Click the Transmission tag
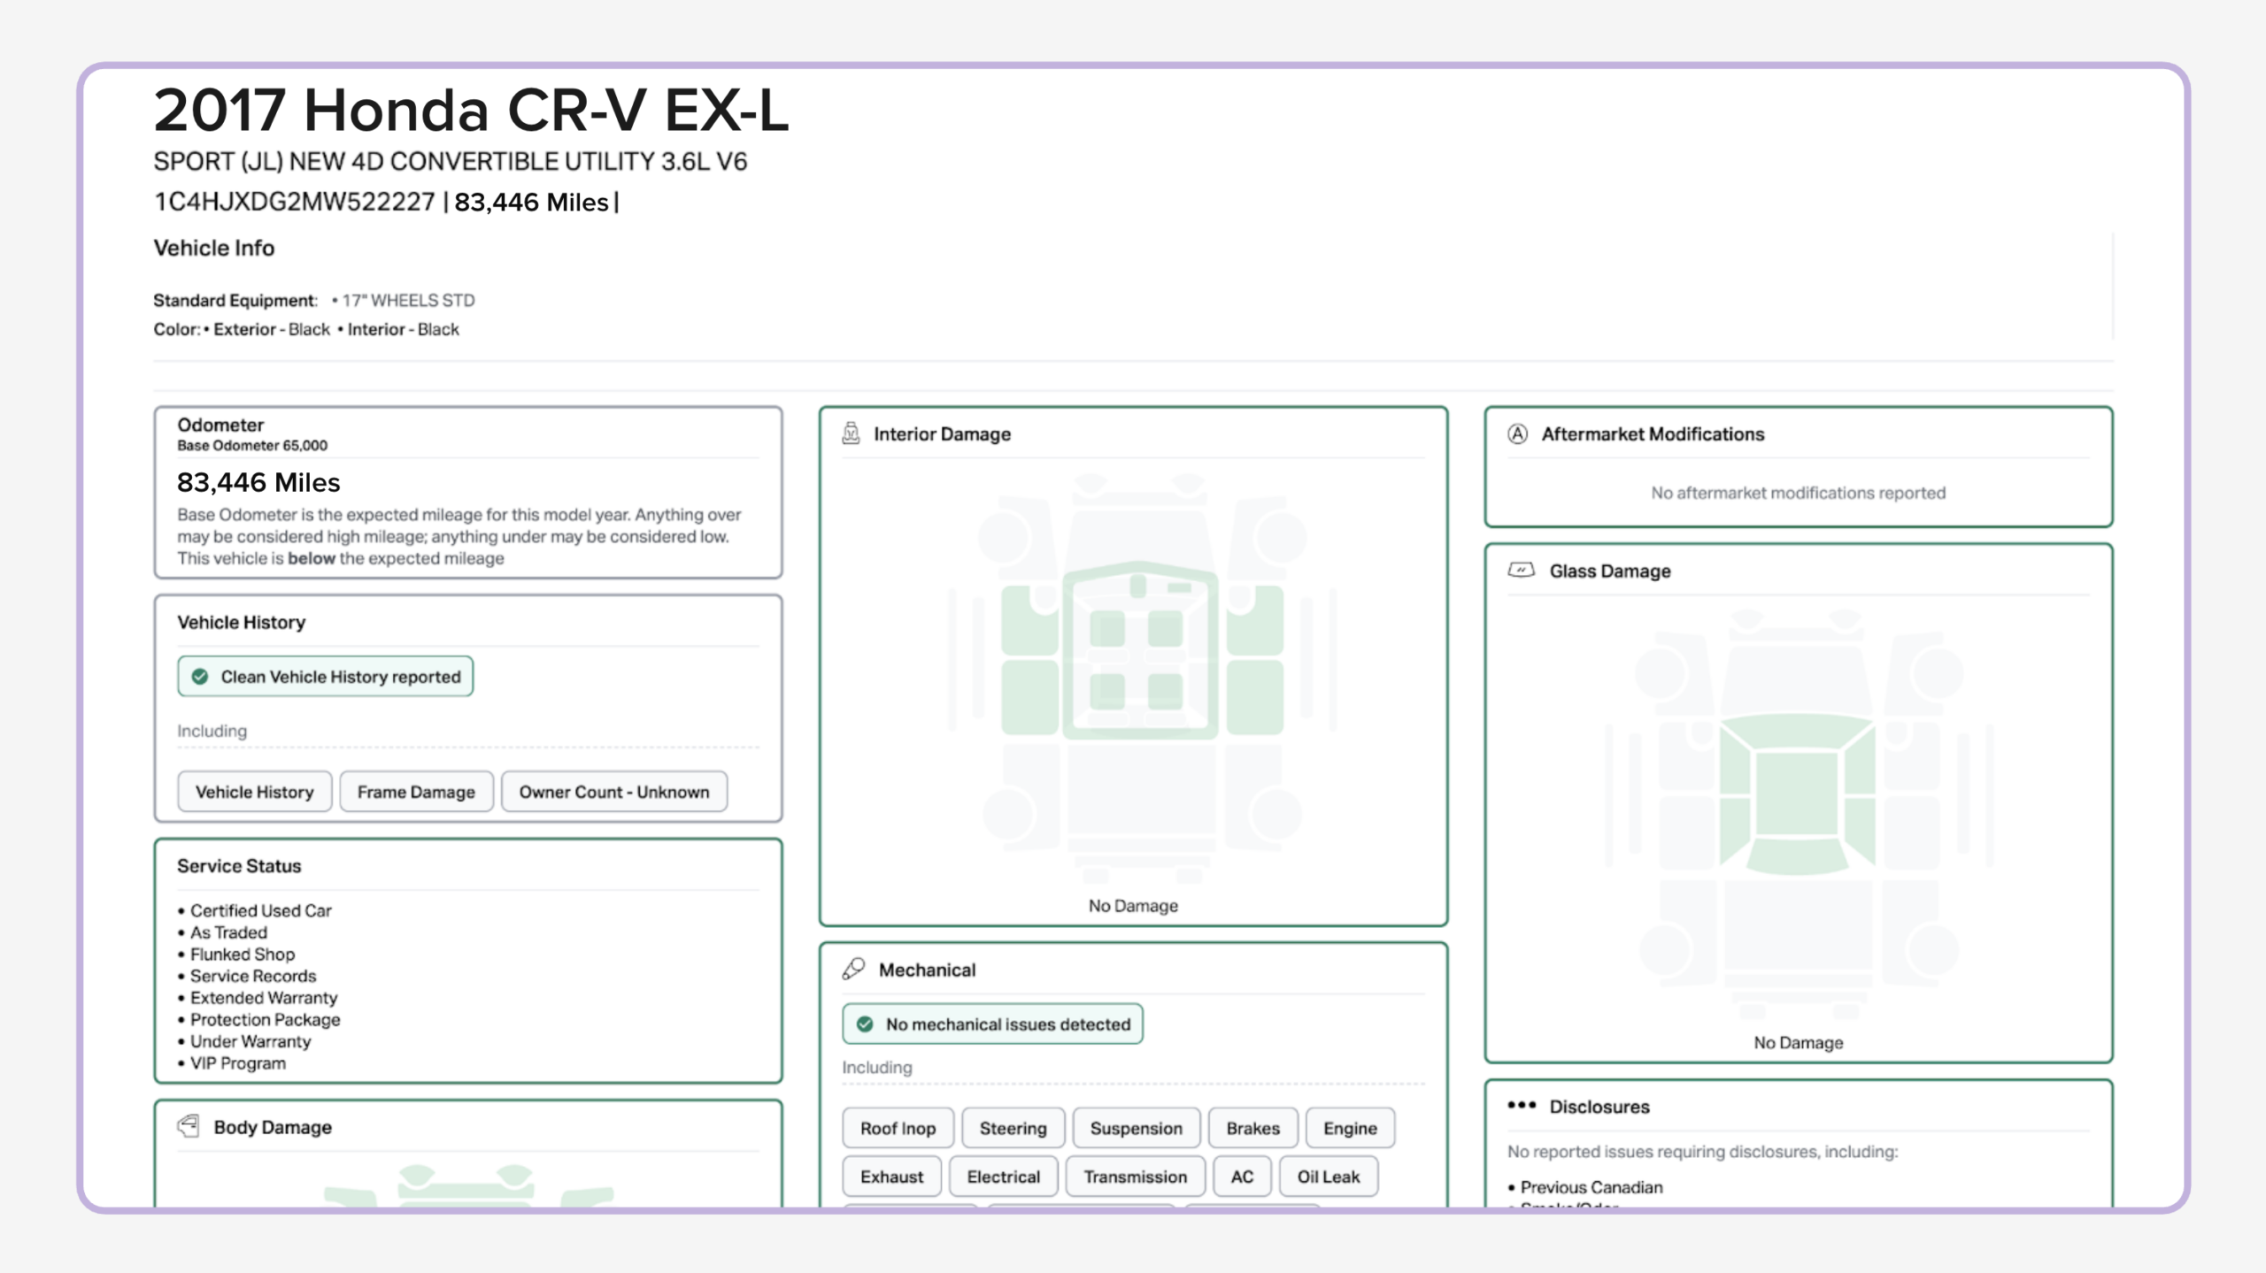This screenshot has height=1273, width=2266. coord(1136,1177)
